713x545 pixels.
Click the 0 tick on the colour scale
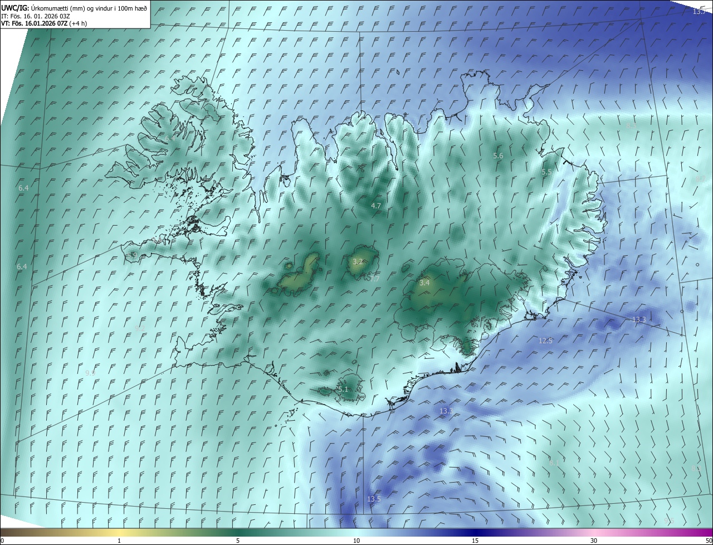[2, 541]
